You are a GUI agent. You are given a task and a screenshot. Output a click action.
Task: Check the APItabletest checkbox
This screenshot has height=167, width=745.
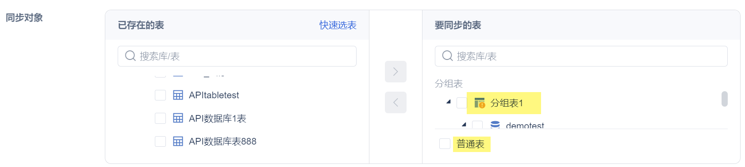click(160, 95)
